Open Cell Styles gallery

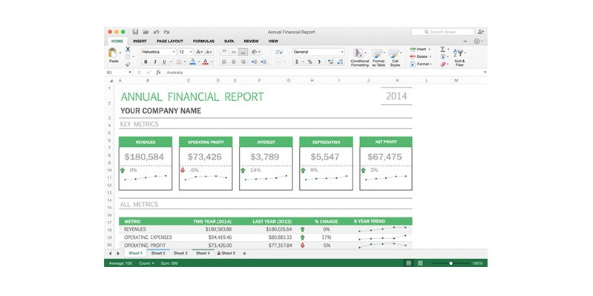(x=395, y=58)
